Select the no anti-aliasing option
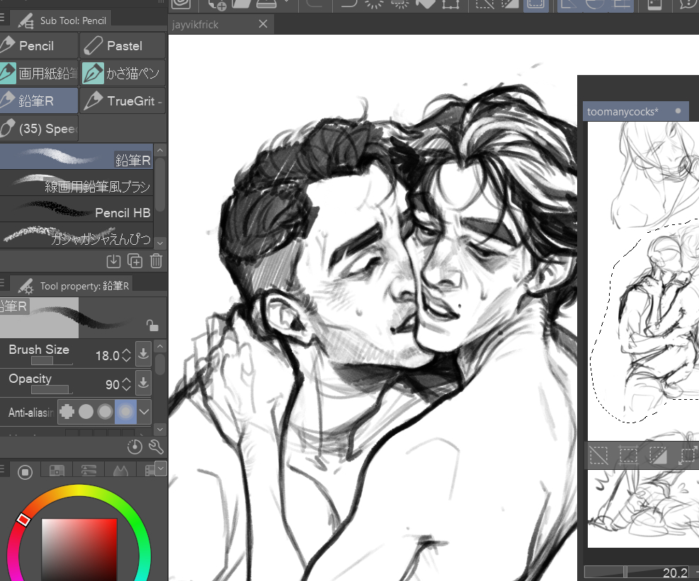The height and width of the screenshot is (581, 699). coord(67,411)
